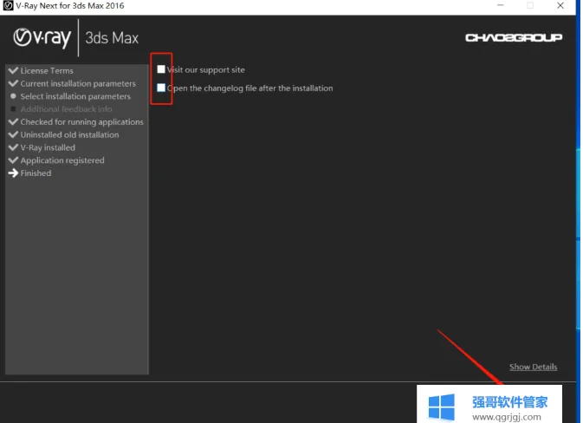Select 'Current installation parameters' step
Viewport: 583px width, 423px height.
pos(78,84)
